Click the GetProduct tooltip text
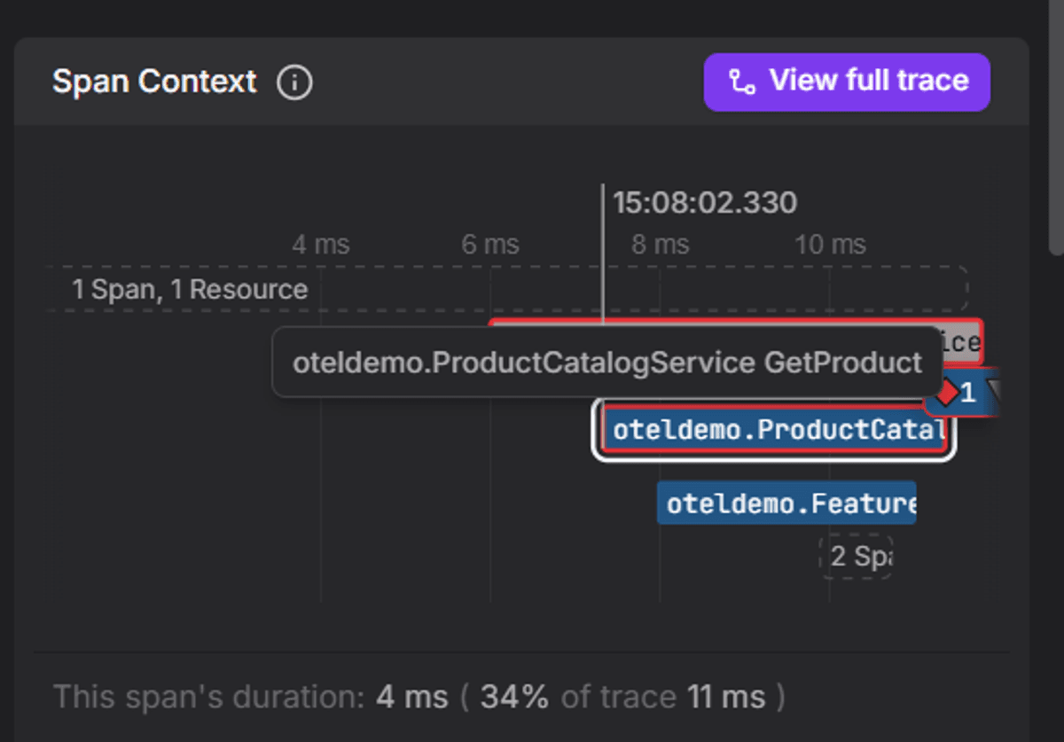The height and width of the screenshot is (742, 1064). coord(607,362)
